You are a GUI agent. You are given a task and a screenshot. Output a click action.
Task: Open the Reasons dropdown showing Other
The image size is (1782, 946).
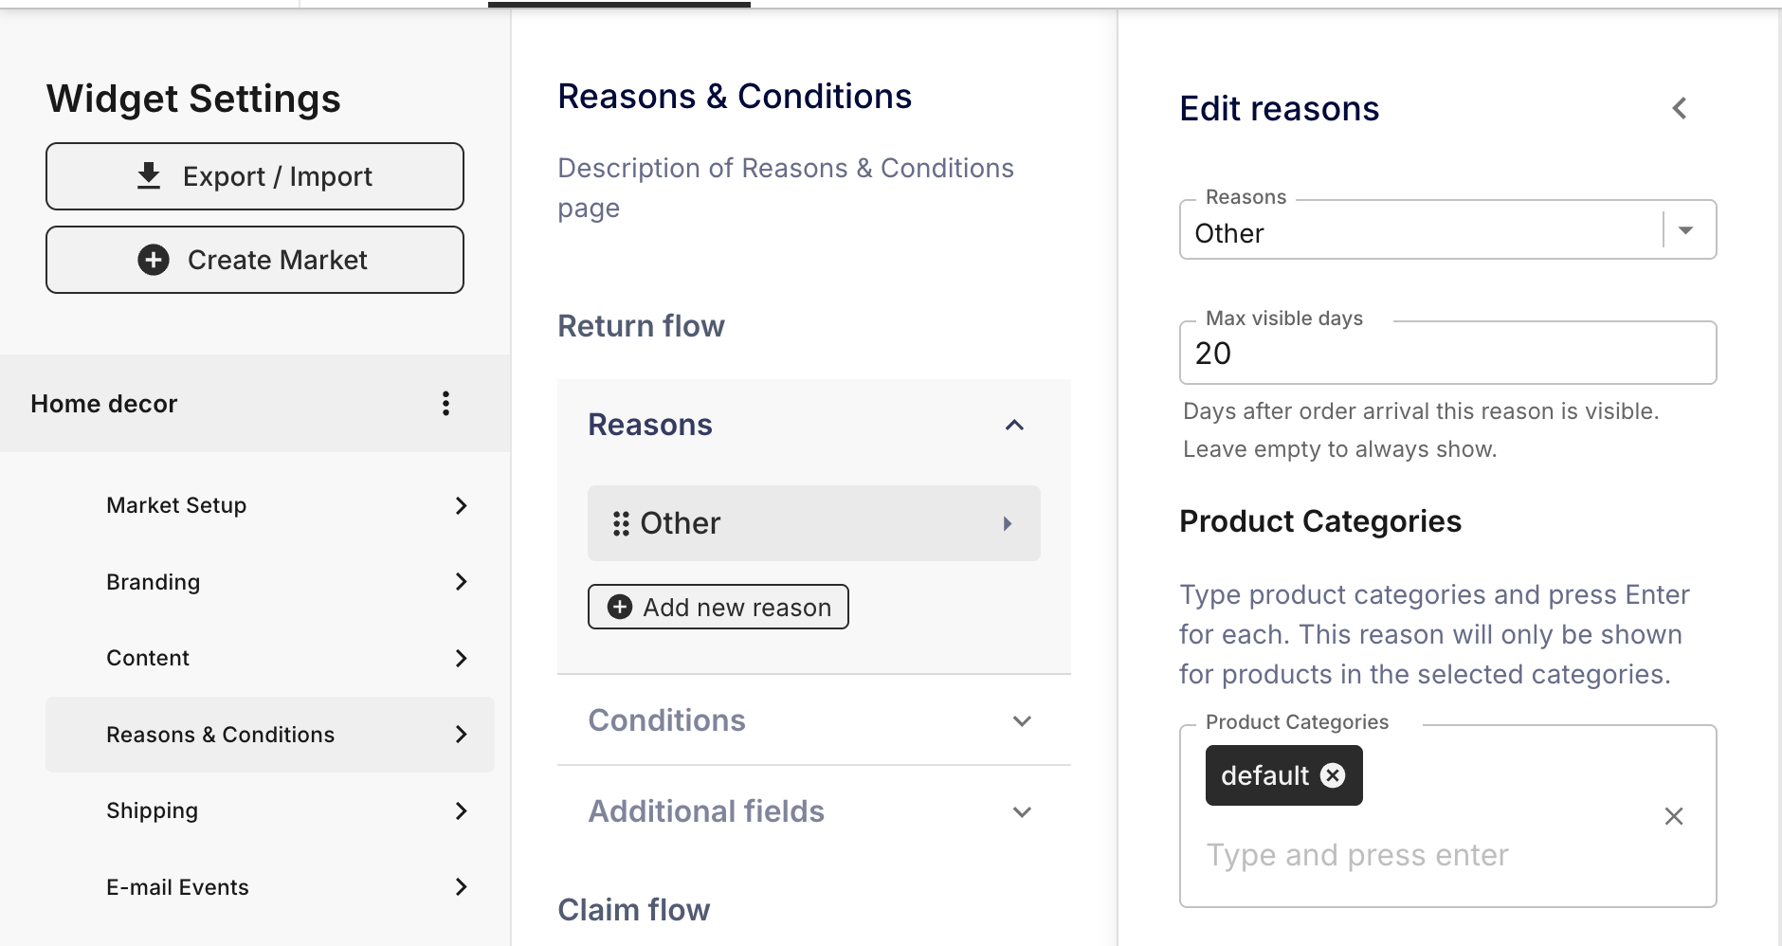pos(1447,229)
